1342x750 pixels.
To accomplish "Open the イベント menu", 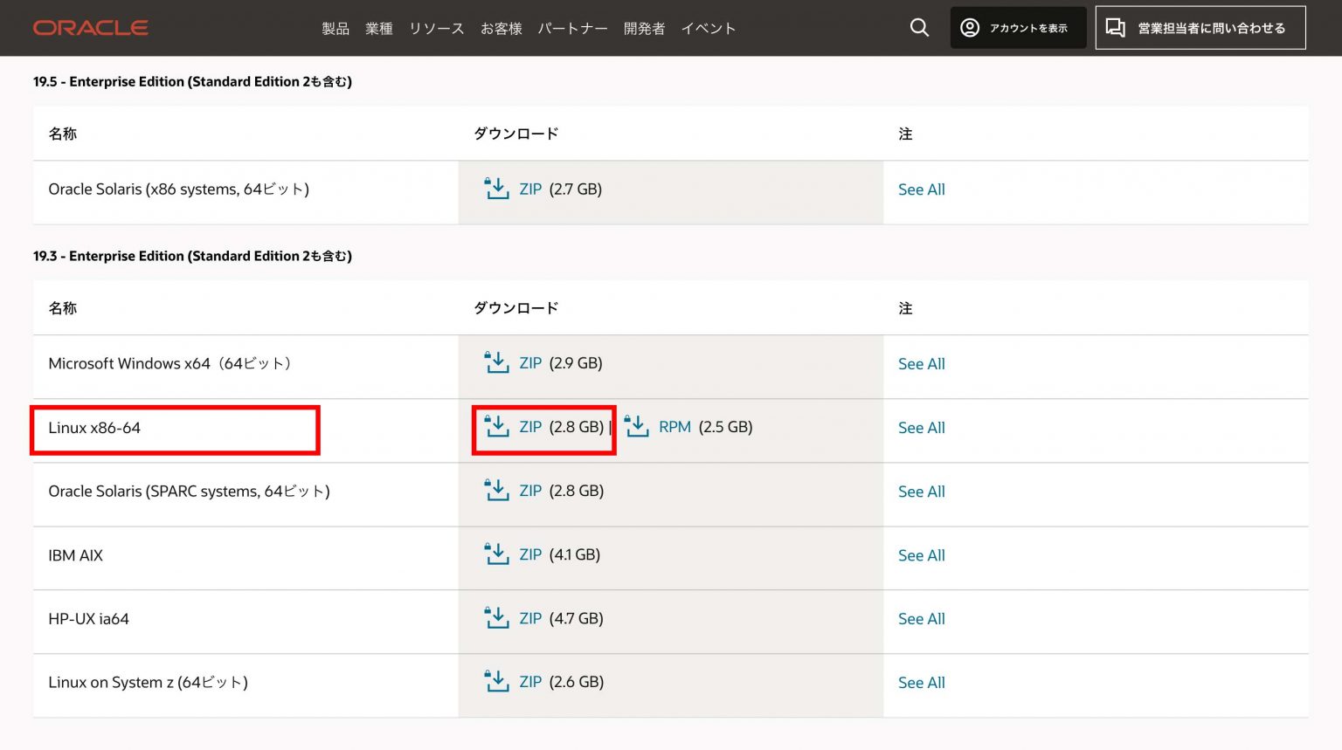I will tap(709, 28).
